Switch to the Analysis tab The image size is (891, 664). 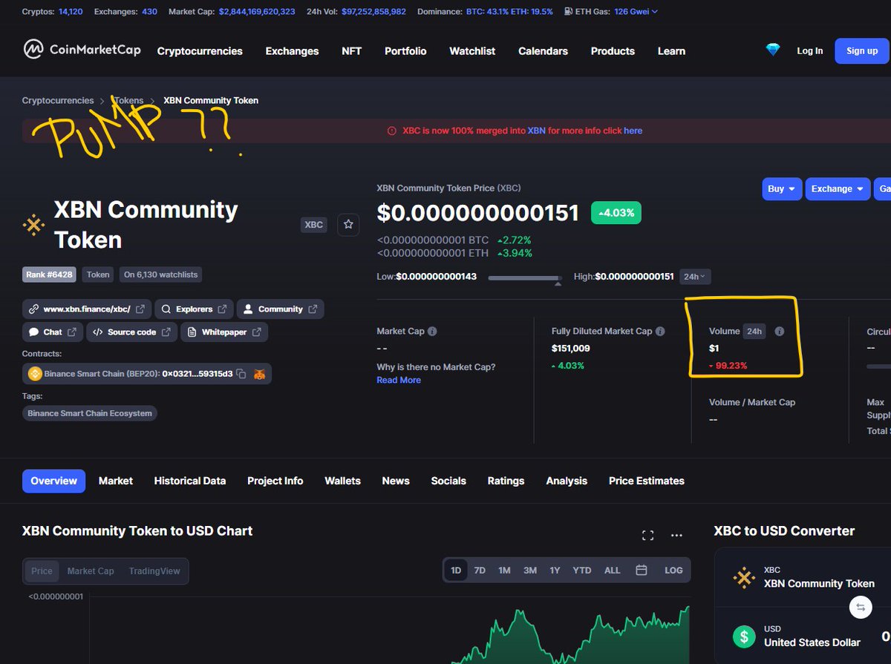pos(567,481)
